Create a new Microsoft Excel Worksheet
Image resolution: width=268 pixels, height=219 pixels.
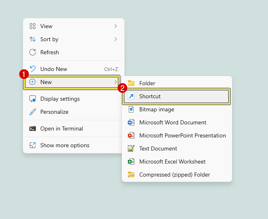coord(177,161)
